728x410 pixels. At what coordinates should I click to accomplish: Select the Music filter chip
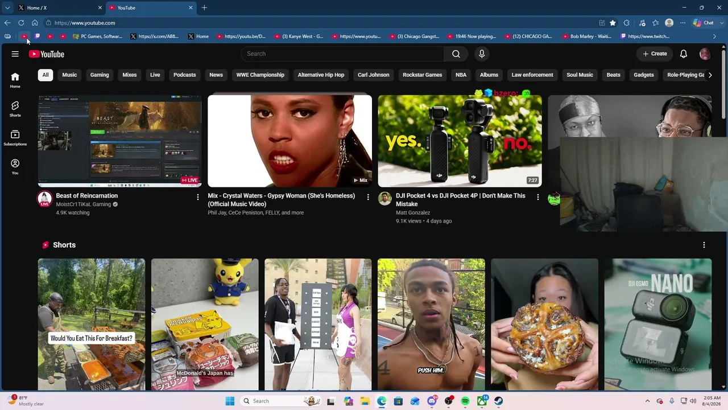pos(69,75)
